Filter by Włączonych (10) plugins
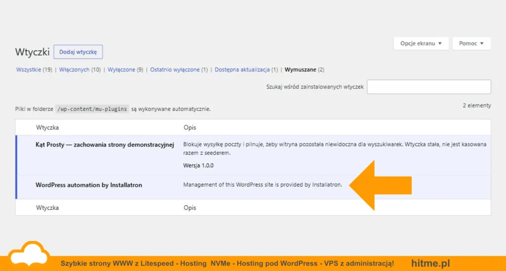506x271 pixels. [80, 69]
